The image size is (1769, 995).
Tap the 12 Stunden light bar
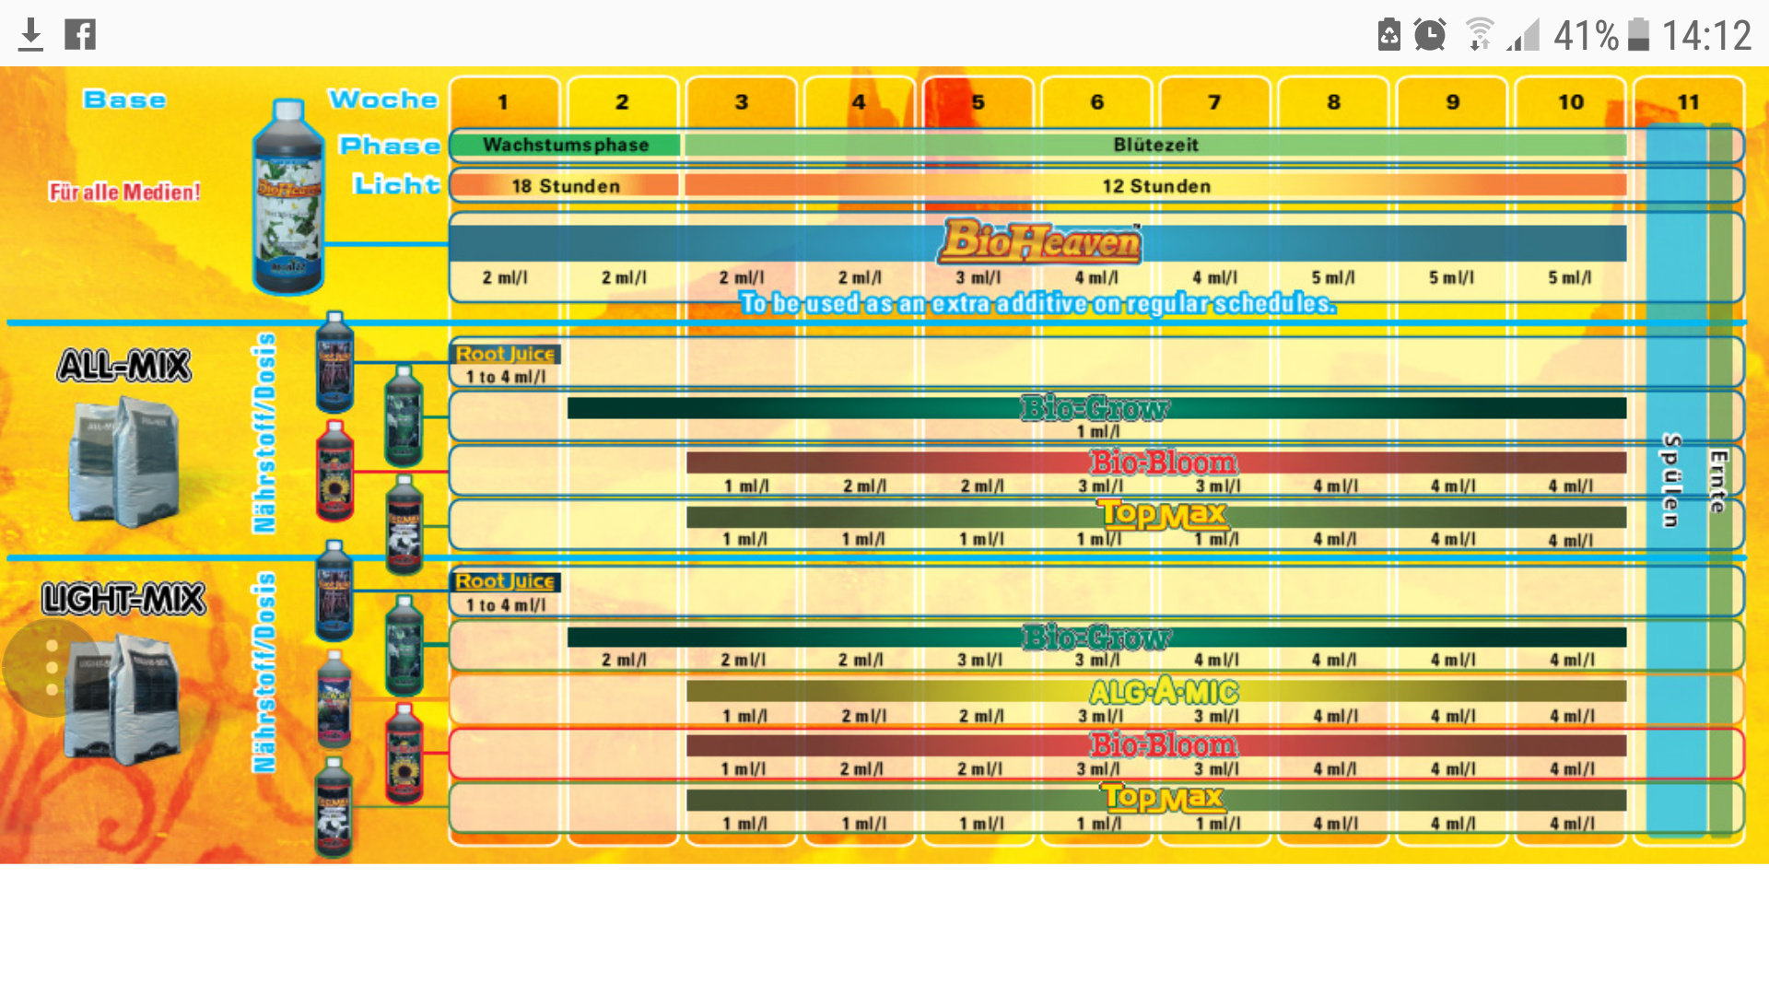[x=1155, y=186]
